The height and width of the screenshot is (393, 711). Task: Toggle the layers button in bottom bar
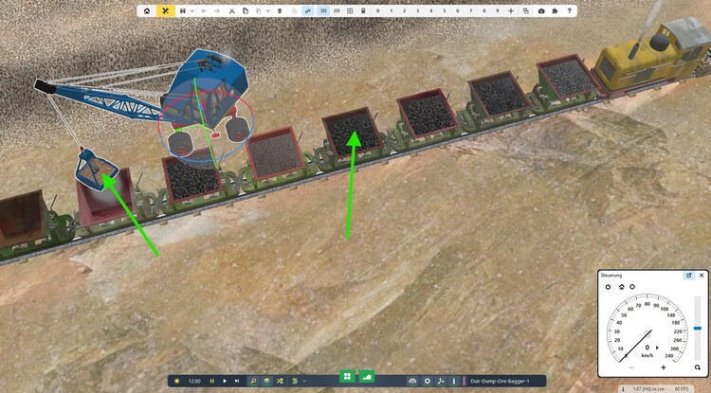[x=266, y=382]
